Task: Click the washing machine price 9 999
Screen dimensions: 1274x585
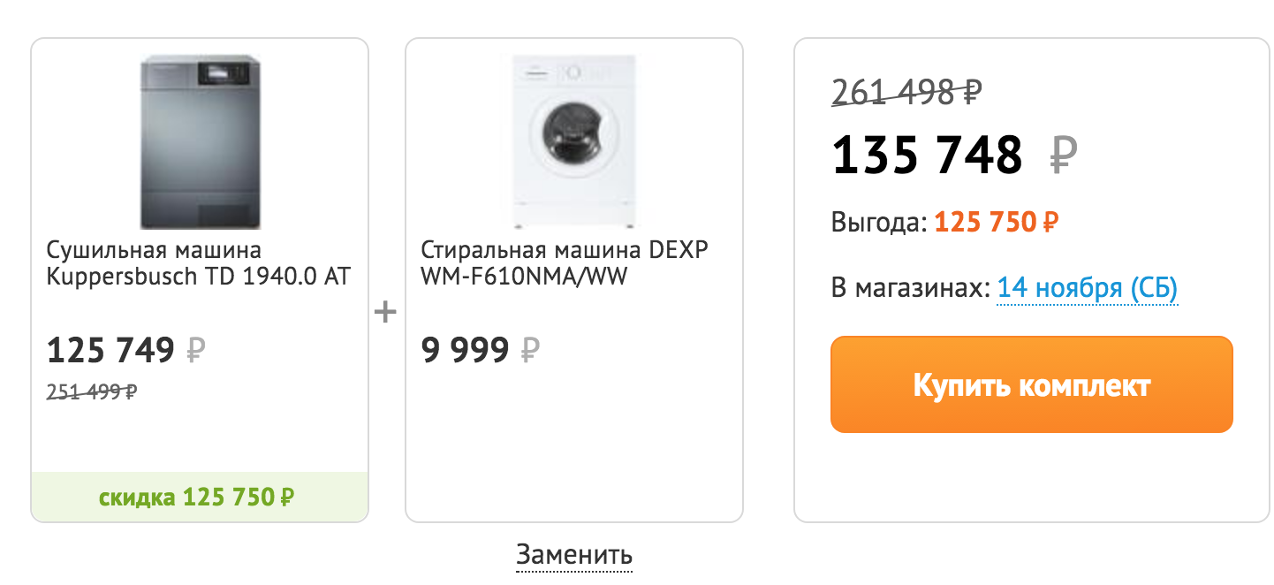Action: point(465,352)
